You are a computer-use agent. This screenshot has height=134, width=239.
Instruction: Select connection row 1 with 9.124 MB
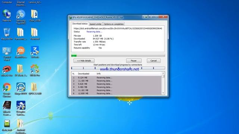click(x=117, y=78)
